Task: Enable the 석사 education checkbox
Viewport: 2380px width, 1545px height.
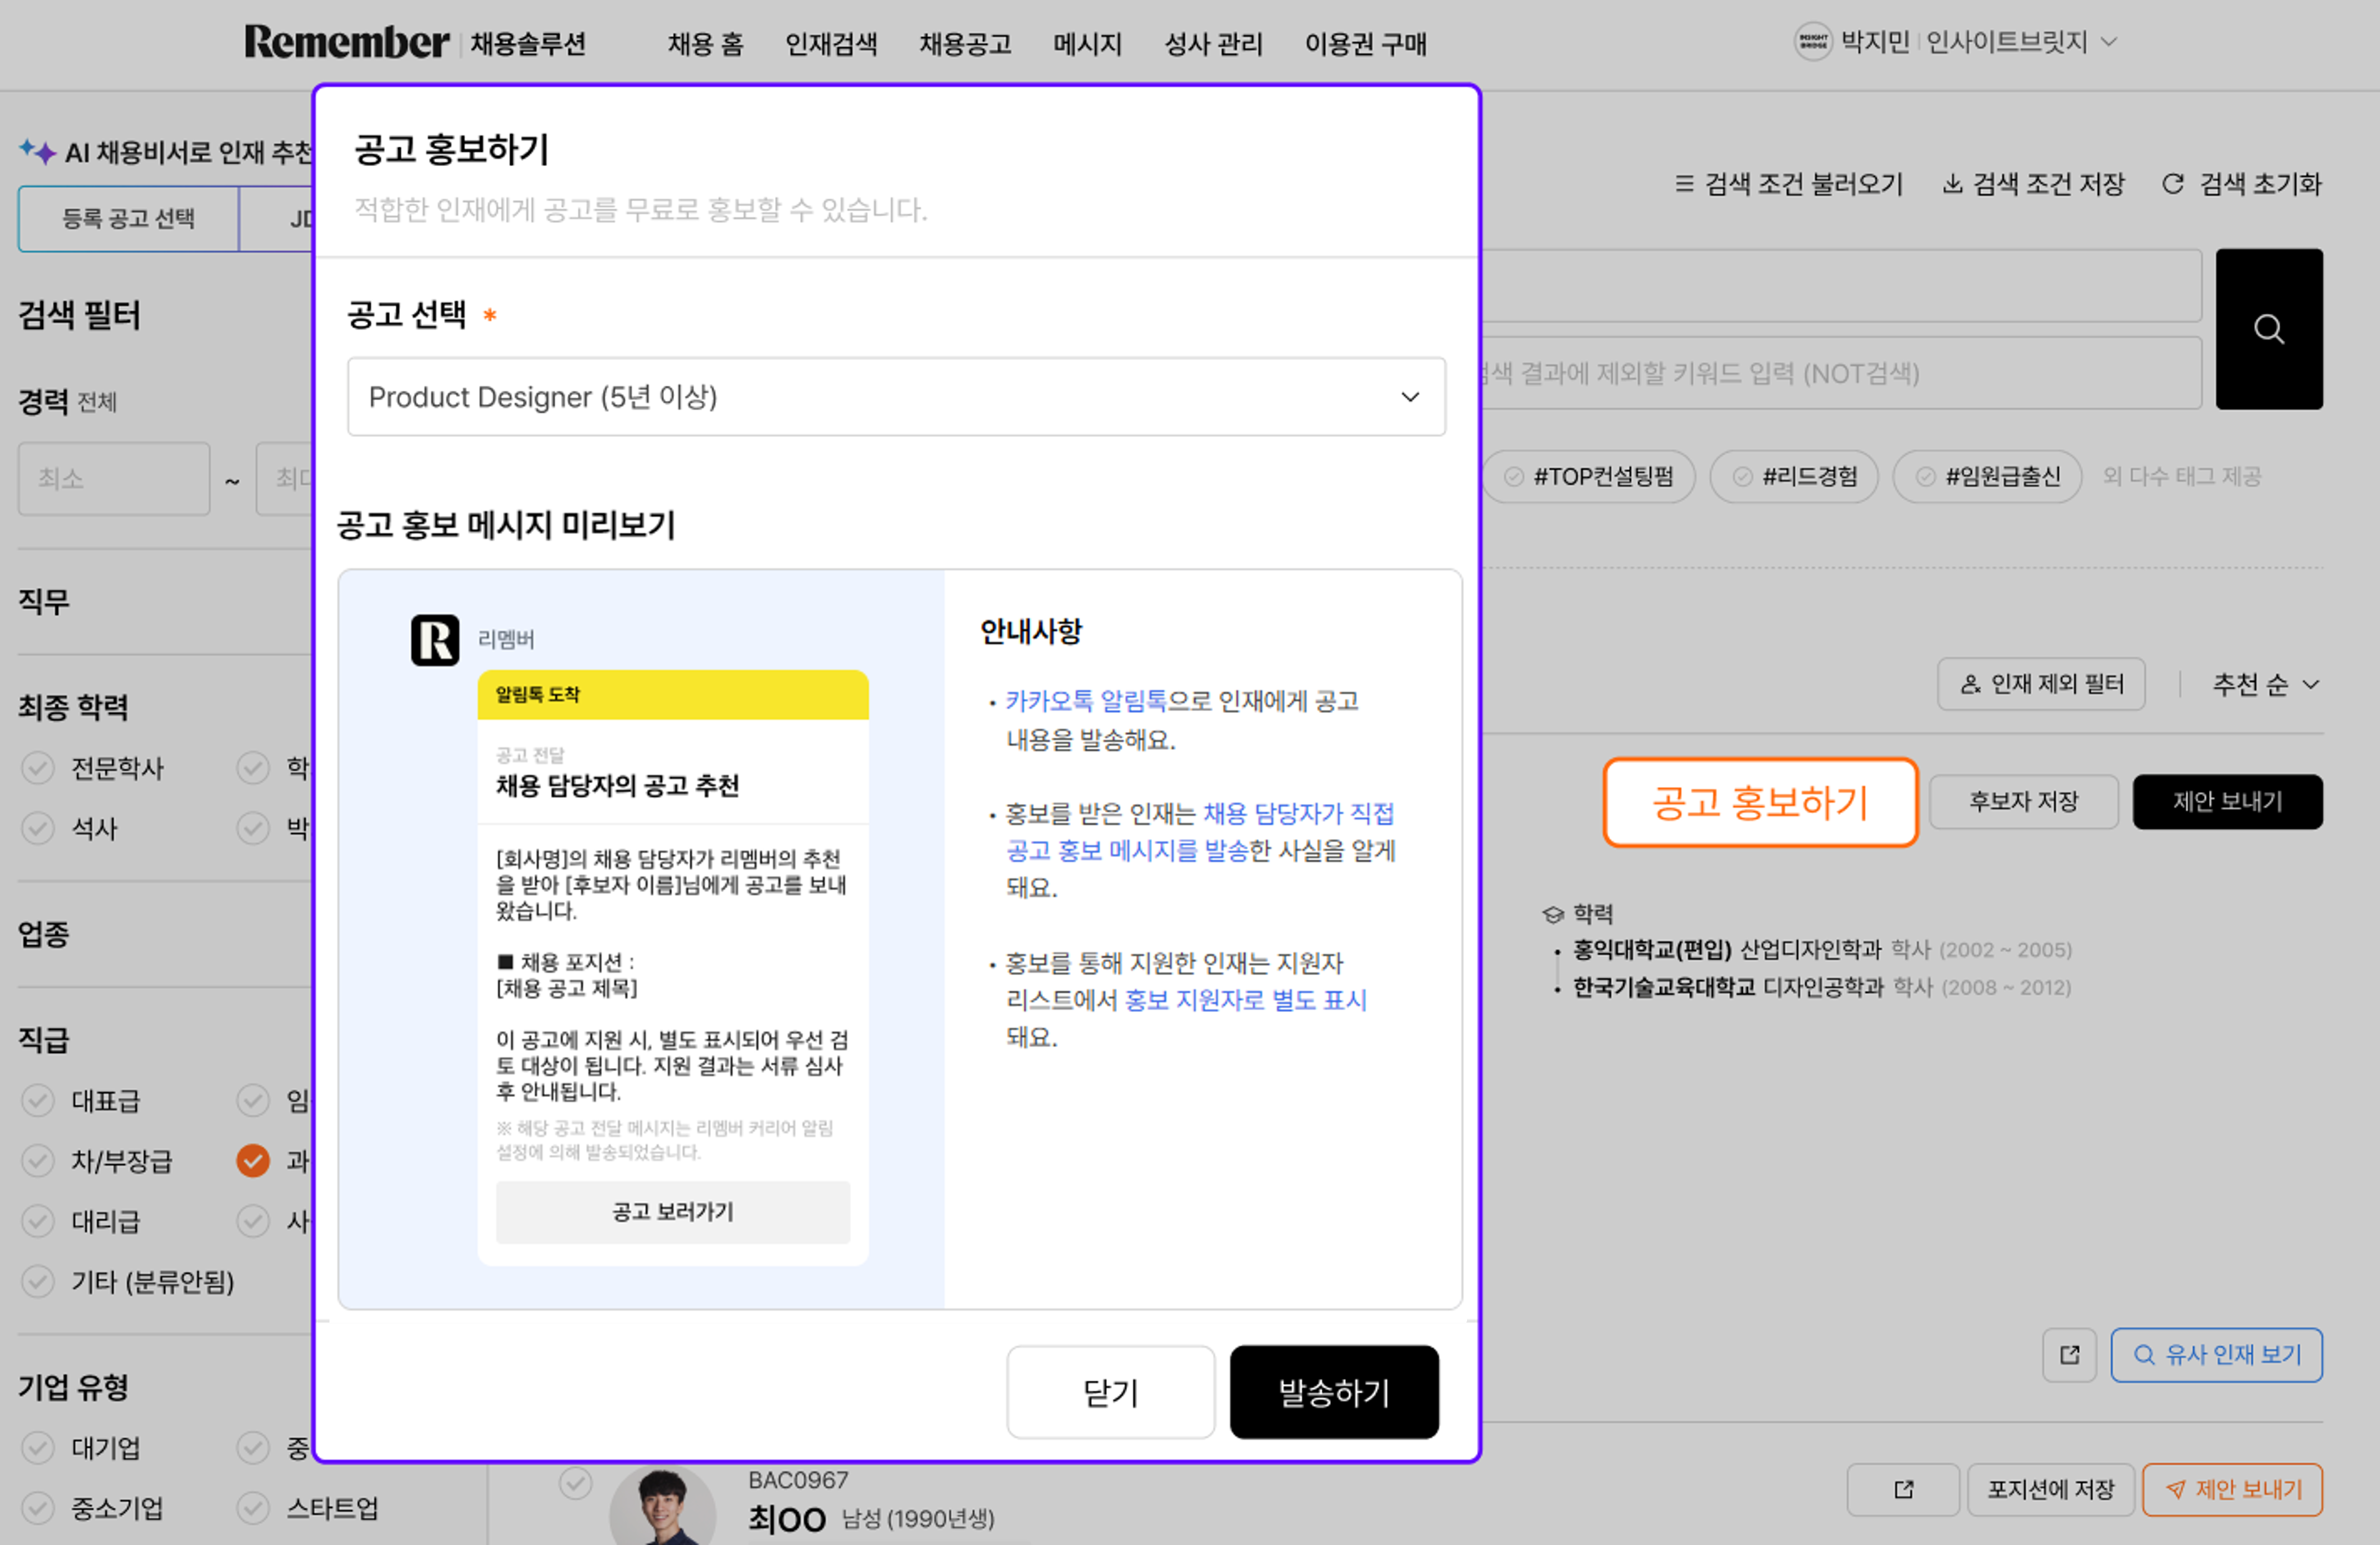Action: click(x=38, y=828)
